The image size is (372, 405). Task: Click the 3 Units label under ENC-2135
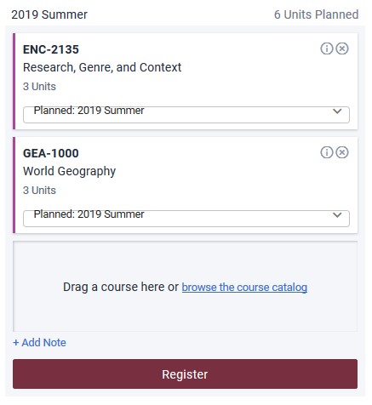39,87
